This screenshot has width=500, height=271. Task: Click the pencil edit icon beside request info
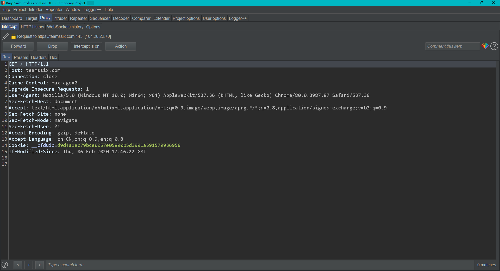pyautogui.click(x=6, y=36)
